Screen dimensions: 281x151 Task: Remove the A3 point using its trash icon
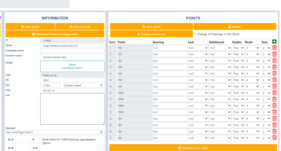pyautogui.click(x=274, y=60)
